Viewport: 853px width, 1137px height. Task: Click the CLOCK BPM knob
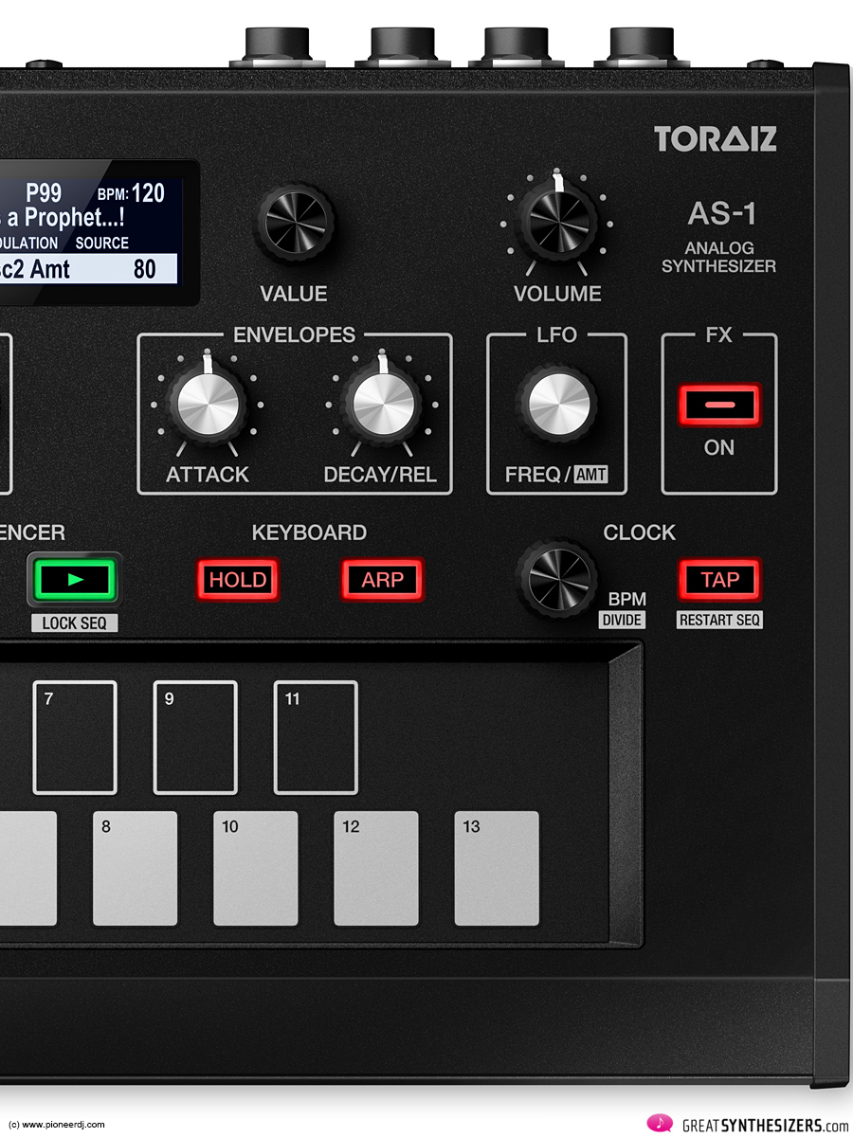556,578
